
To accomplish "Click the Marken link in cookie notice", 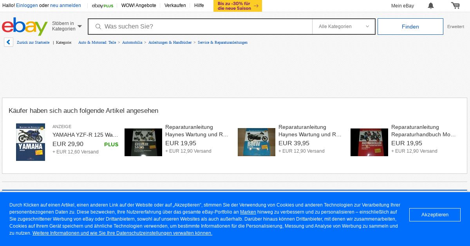I will pyautogui.click(x=248, y=212).
